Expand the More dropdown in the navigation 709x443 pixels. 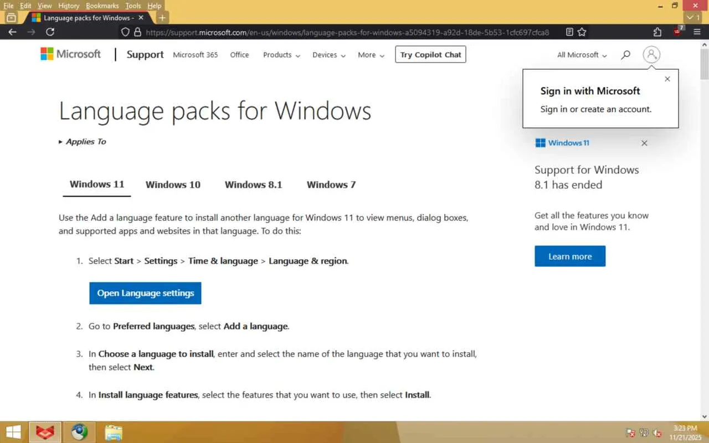pyautogui.click(x=371, y=55)
